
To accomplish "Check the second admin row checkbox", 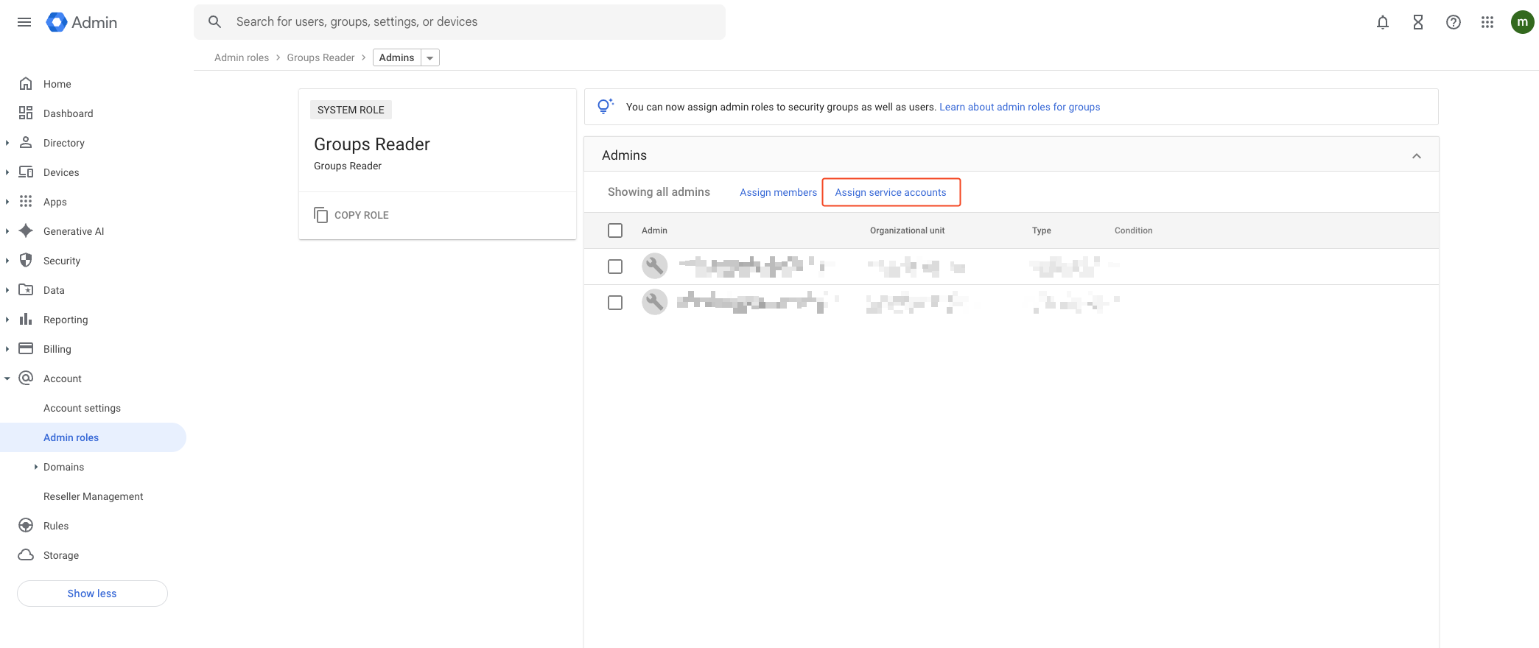I will [x=615, y=303].
